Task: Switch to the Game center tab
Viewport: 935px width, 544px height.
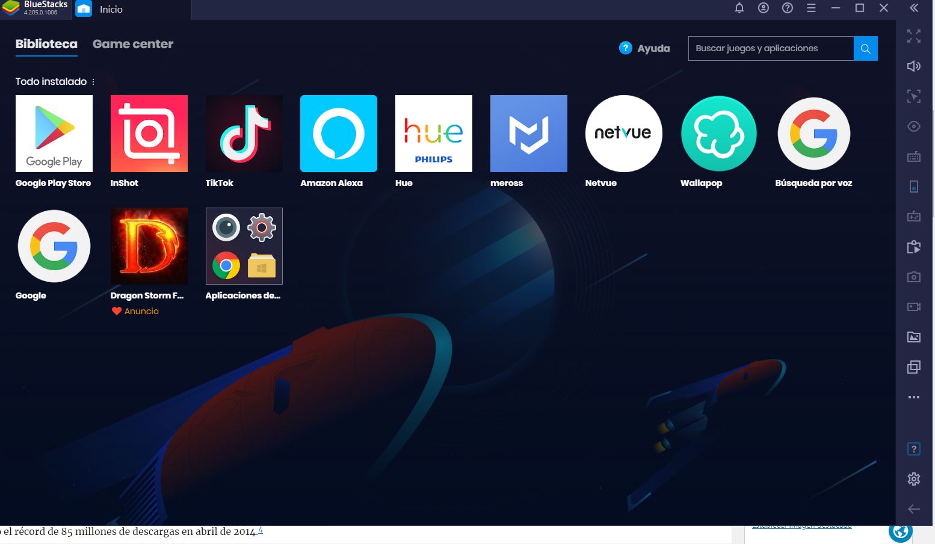Action: point(133,44)
